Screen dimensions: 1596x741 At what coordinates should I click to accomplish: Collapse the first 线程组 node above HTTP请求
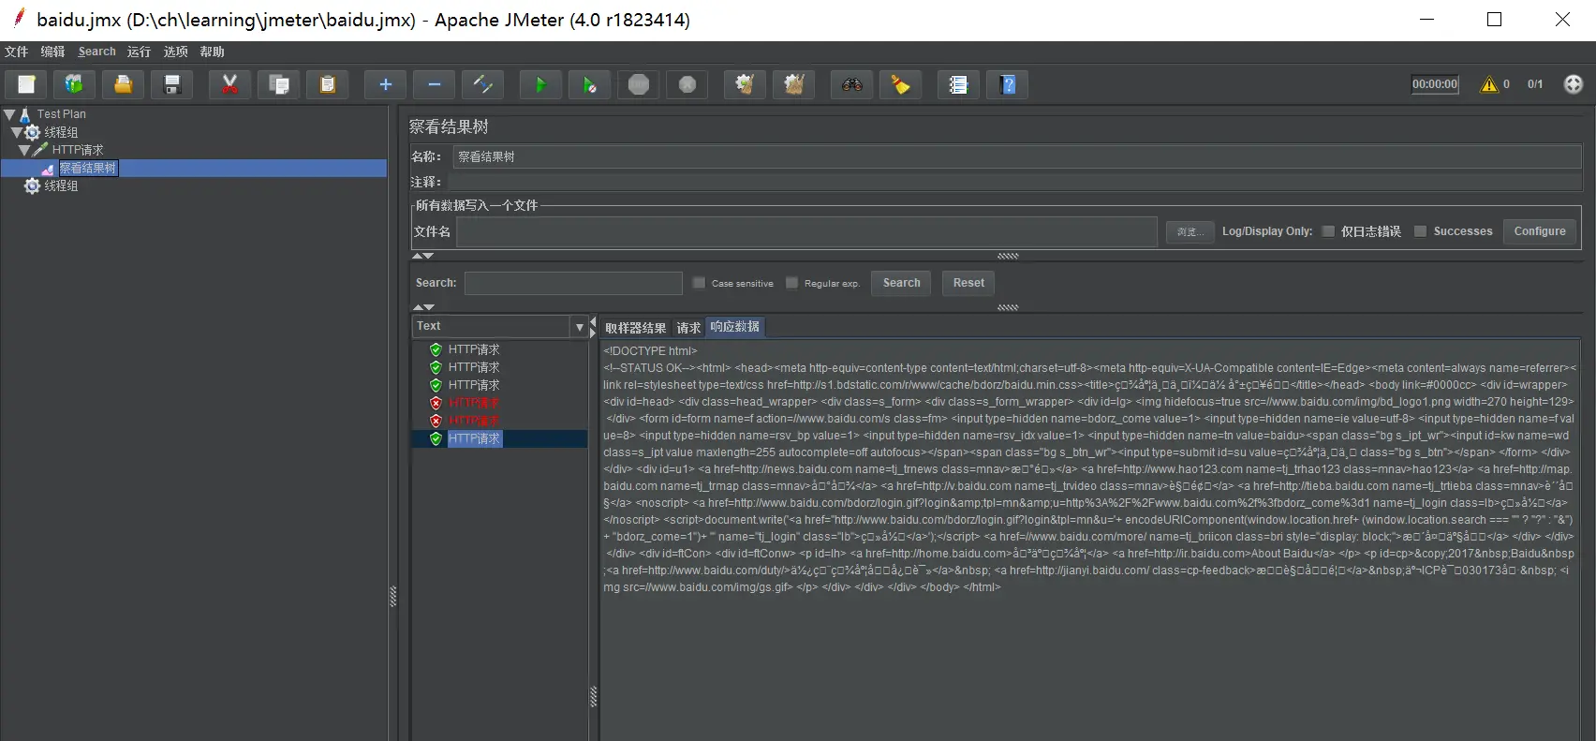point(16,132)
